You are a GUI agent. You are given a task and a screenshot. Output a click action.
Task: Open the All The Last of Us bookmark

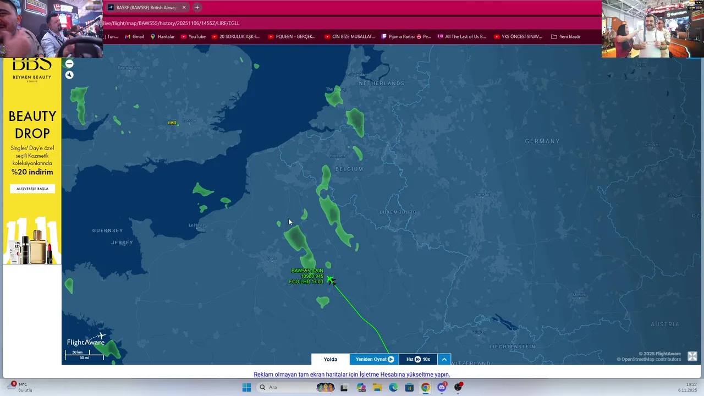click(x=462, y=37)
